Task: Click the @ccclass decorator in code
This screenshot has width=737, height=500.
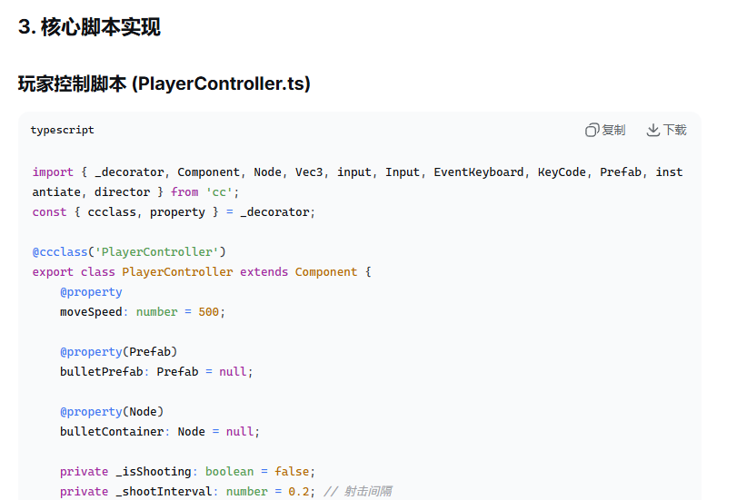Action: [60, 251]
